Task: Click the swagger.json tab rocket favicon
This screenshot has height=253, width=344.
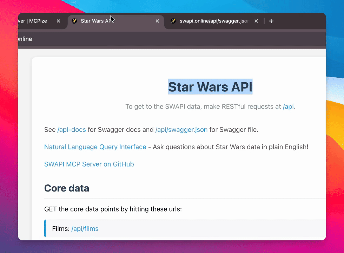Action: [173, 21]
